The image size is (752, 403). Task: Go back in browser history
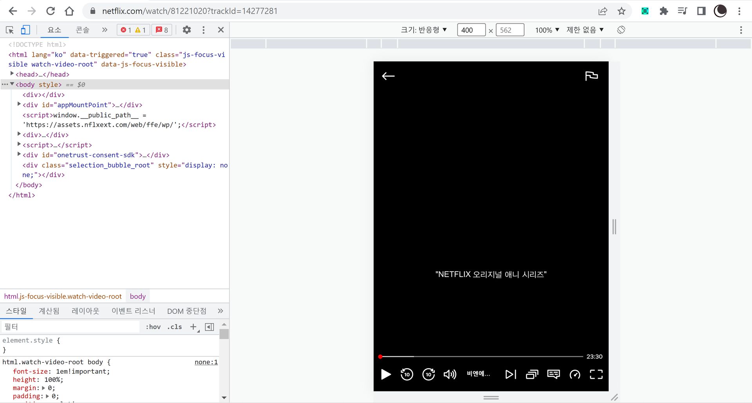click(13, 11)
